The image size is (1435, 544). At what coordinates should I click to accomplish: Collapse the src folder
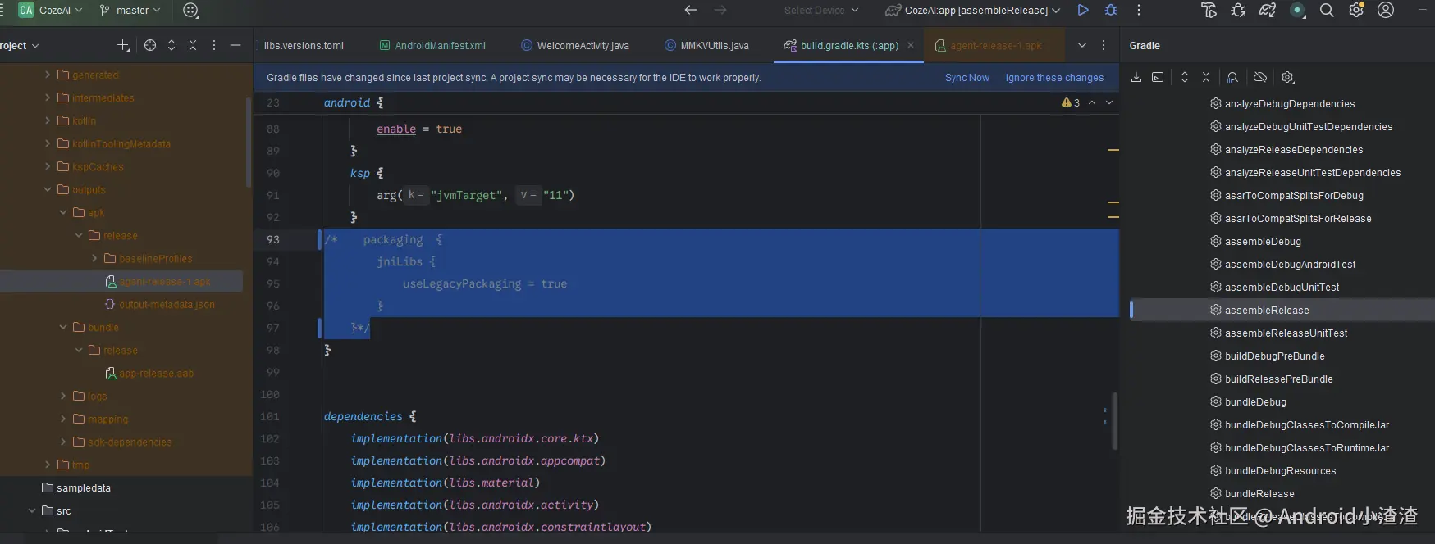[32, 510]
